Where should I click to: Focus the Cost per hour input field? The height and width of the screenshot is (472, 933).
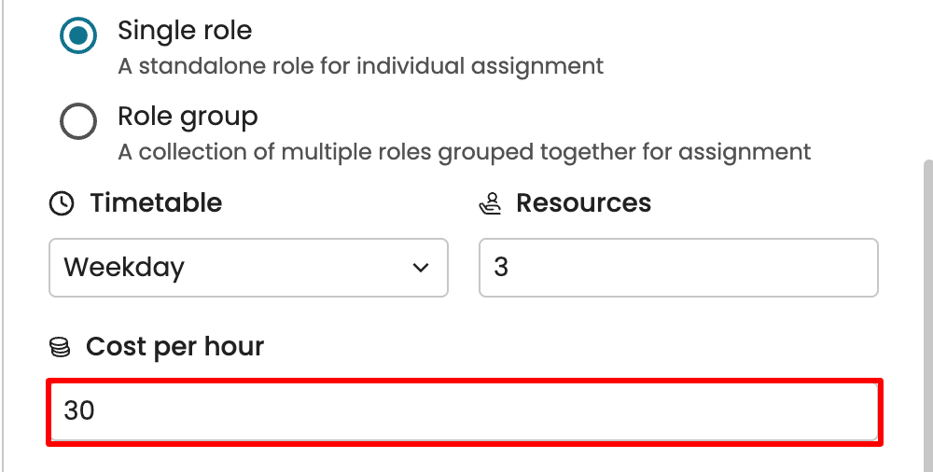pyautogui.click(x=465, y=410)
